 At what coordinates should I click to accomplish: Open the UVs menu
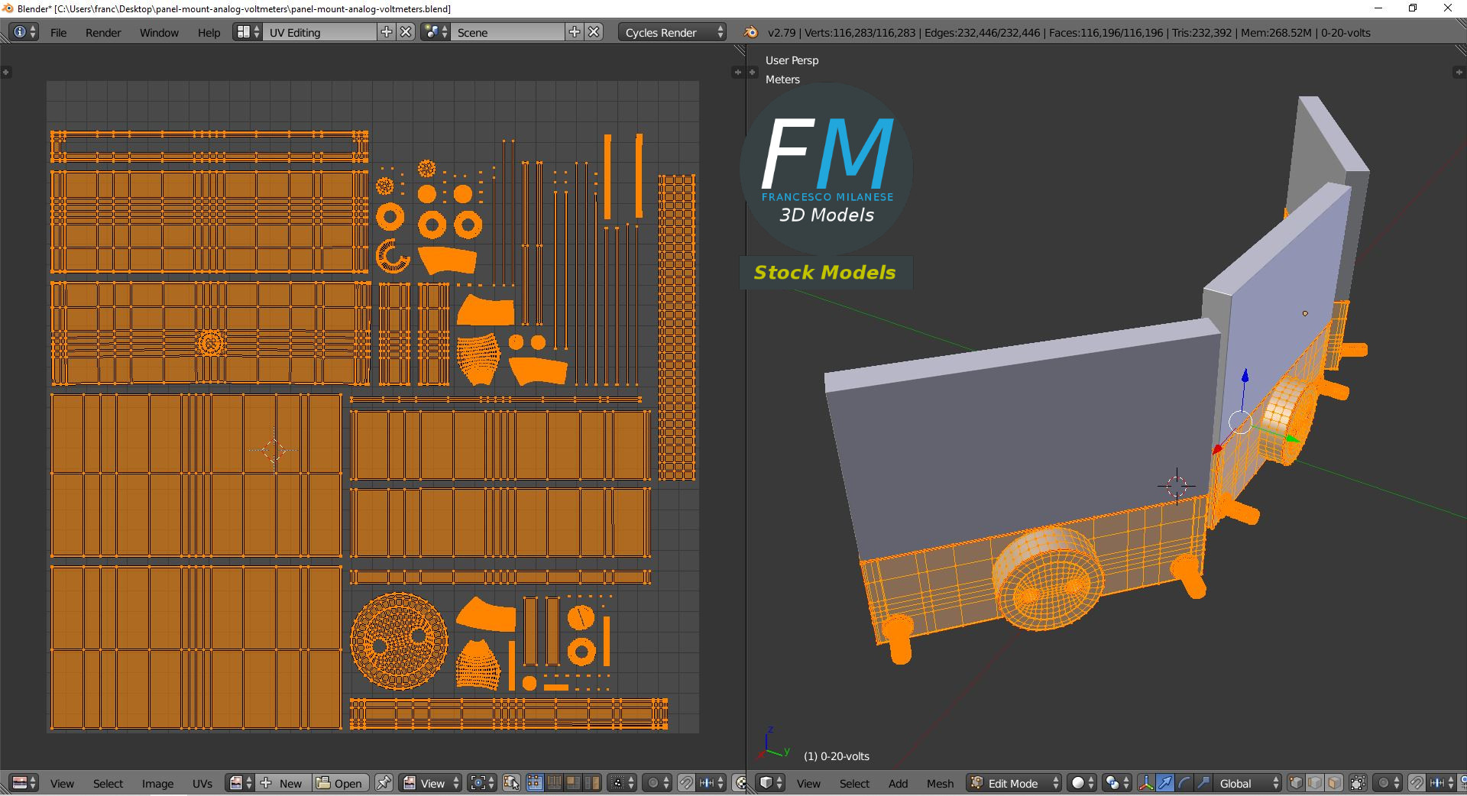pyautogui.click(x=202, y=783)
